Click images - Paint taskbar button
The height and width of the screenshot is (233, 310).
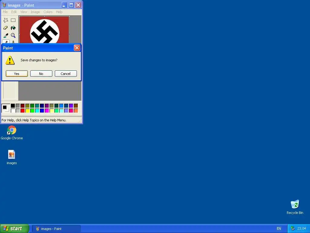coord(56,229)
